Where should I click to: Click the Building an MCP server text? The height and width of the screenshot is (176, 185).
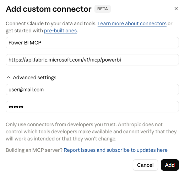34,150
